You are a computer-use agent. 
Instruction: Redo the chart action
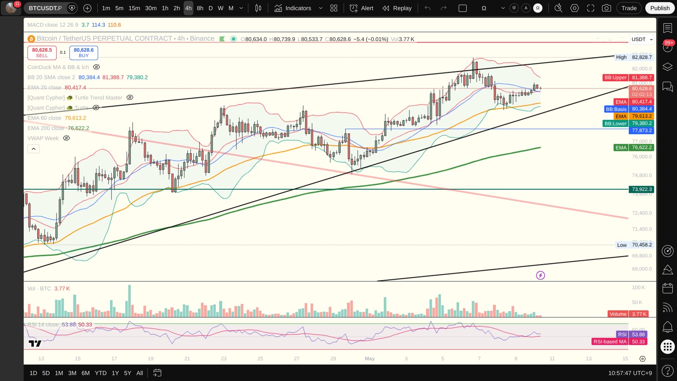[443, 8]
